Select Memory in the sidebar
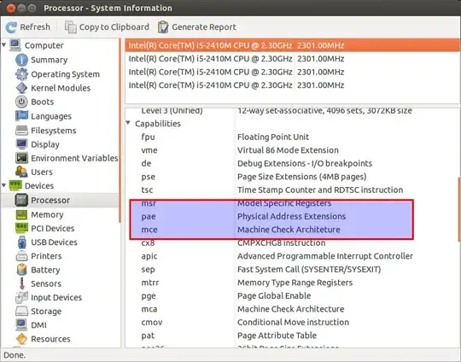 47,214
